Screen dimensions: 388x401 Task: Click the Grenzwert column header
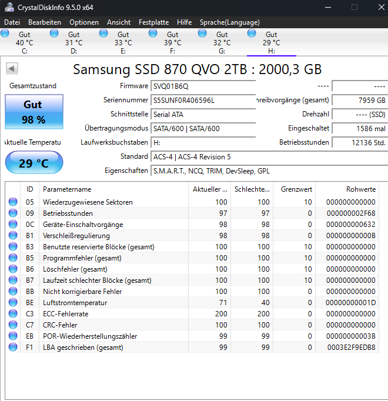coord(295,189)
